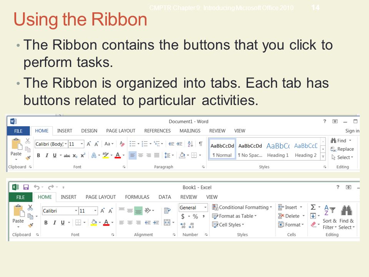Click Replace in Word Editing group
369x277 pixels.
(x=342, y=149)
